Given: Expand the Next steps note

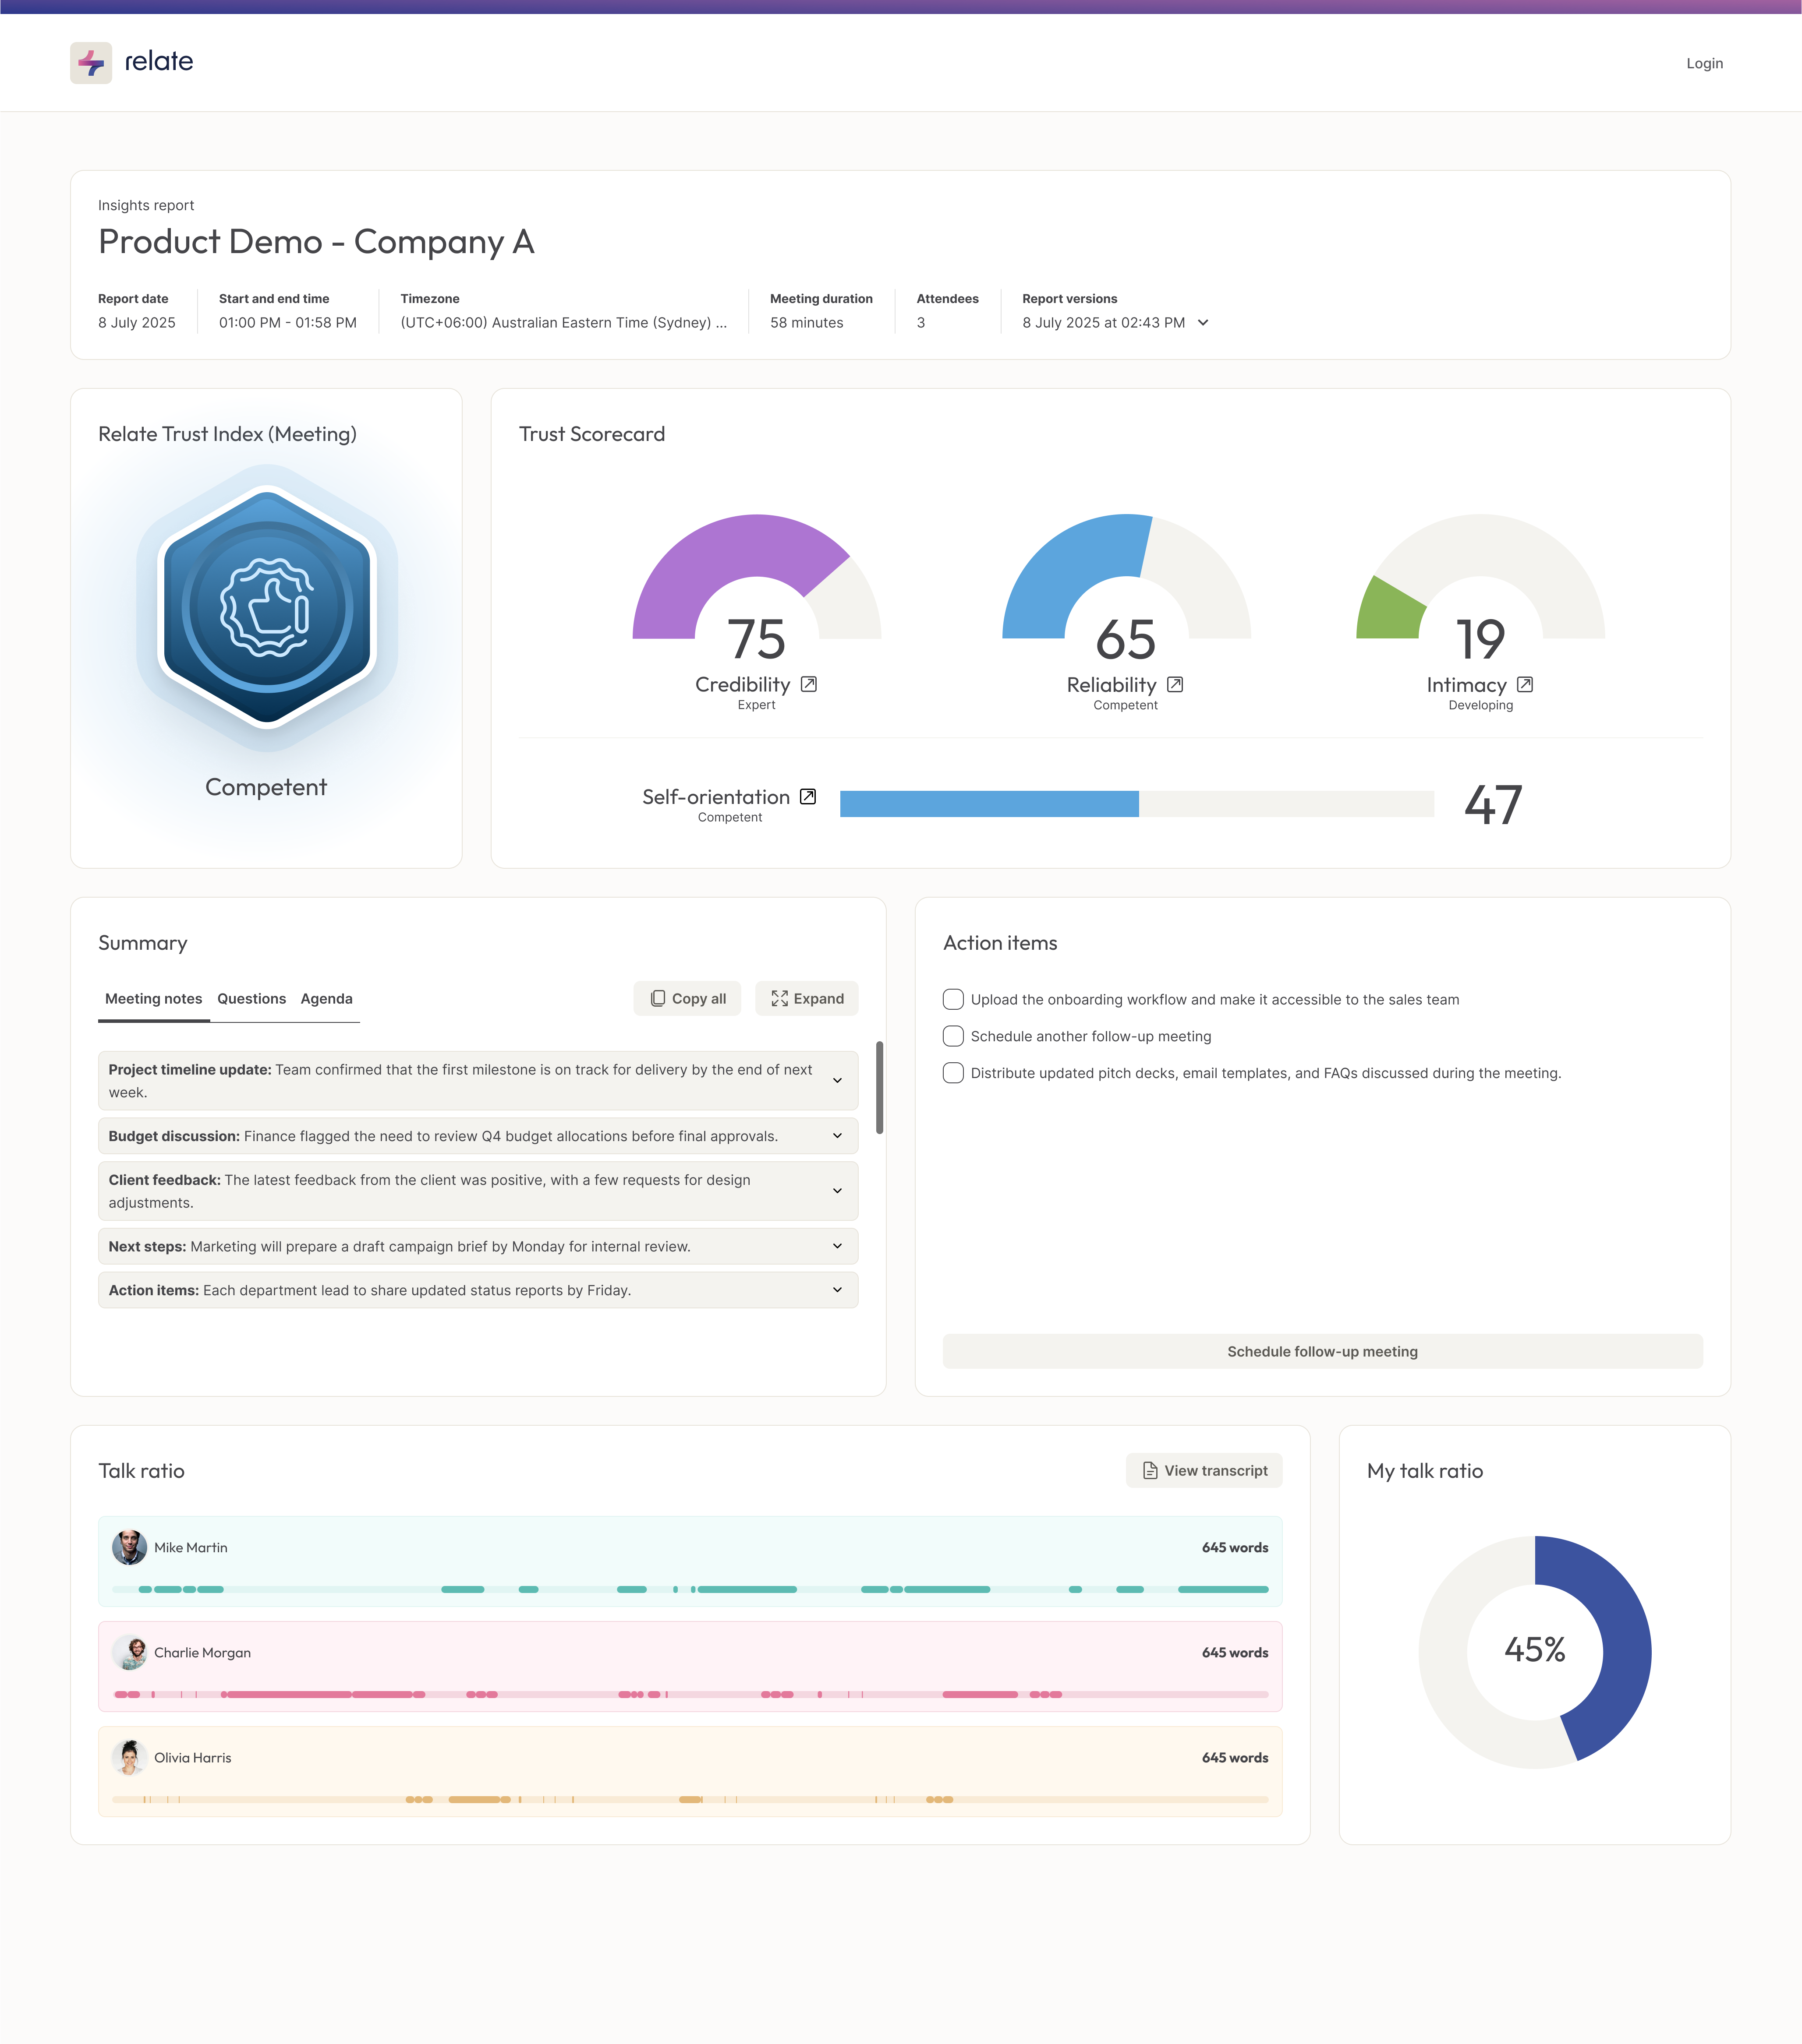Looking at the screenshot, I should pyautogui.click(x=836, y=1246).
